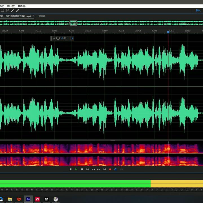Toggle the pin on the gain HUD

pyautogui.click(x=72, y=38)
